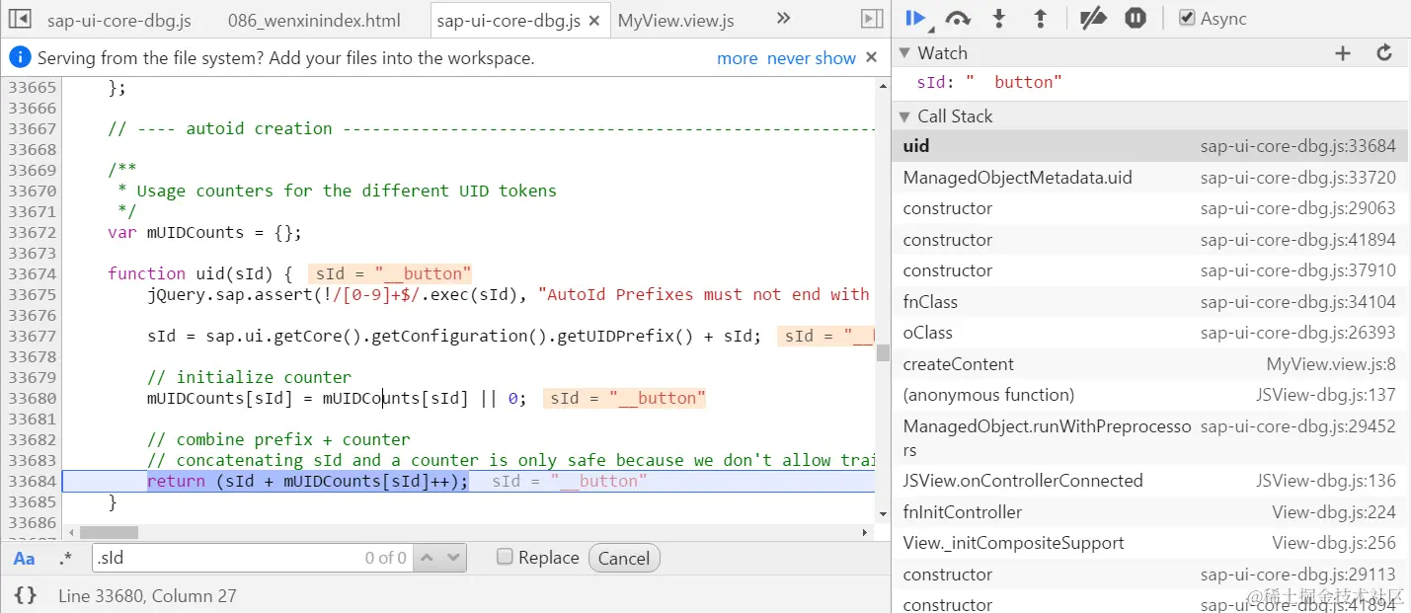Enable the Replace checkbox

point(505,557)
